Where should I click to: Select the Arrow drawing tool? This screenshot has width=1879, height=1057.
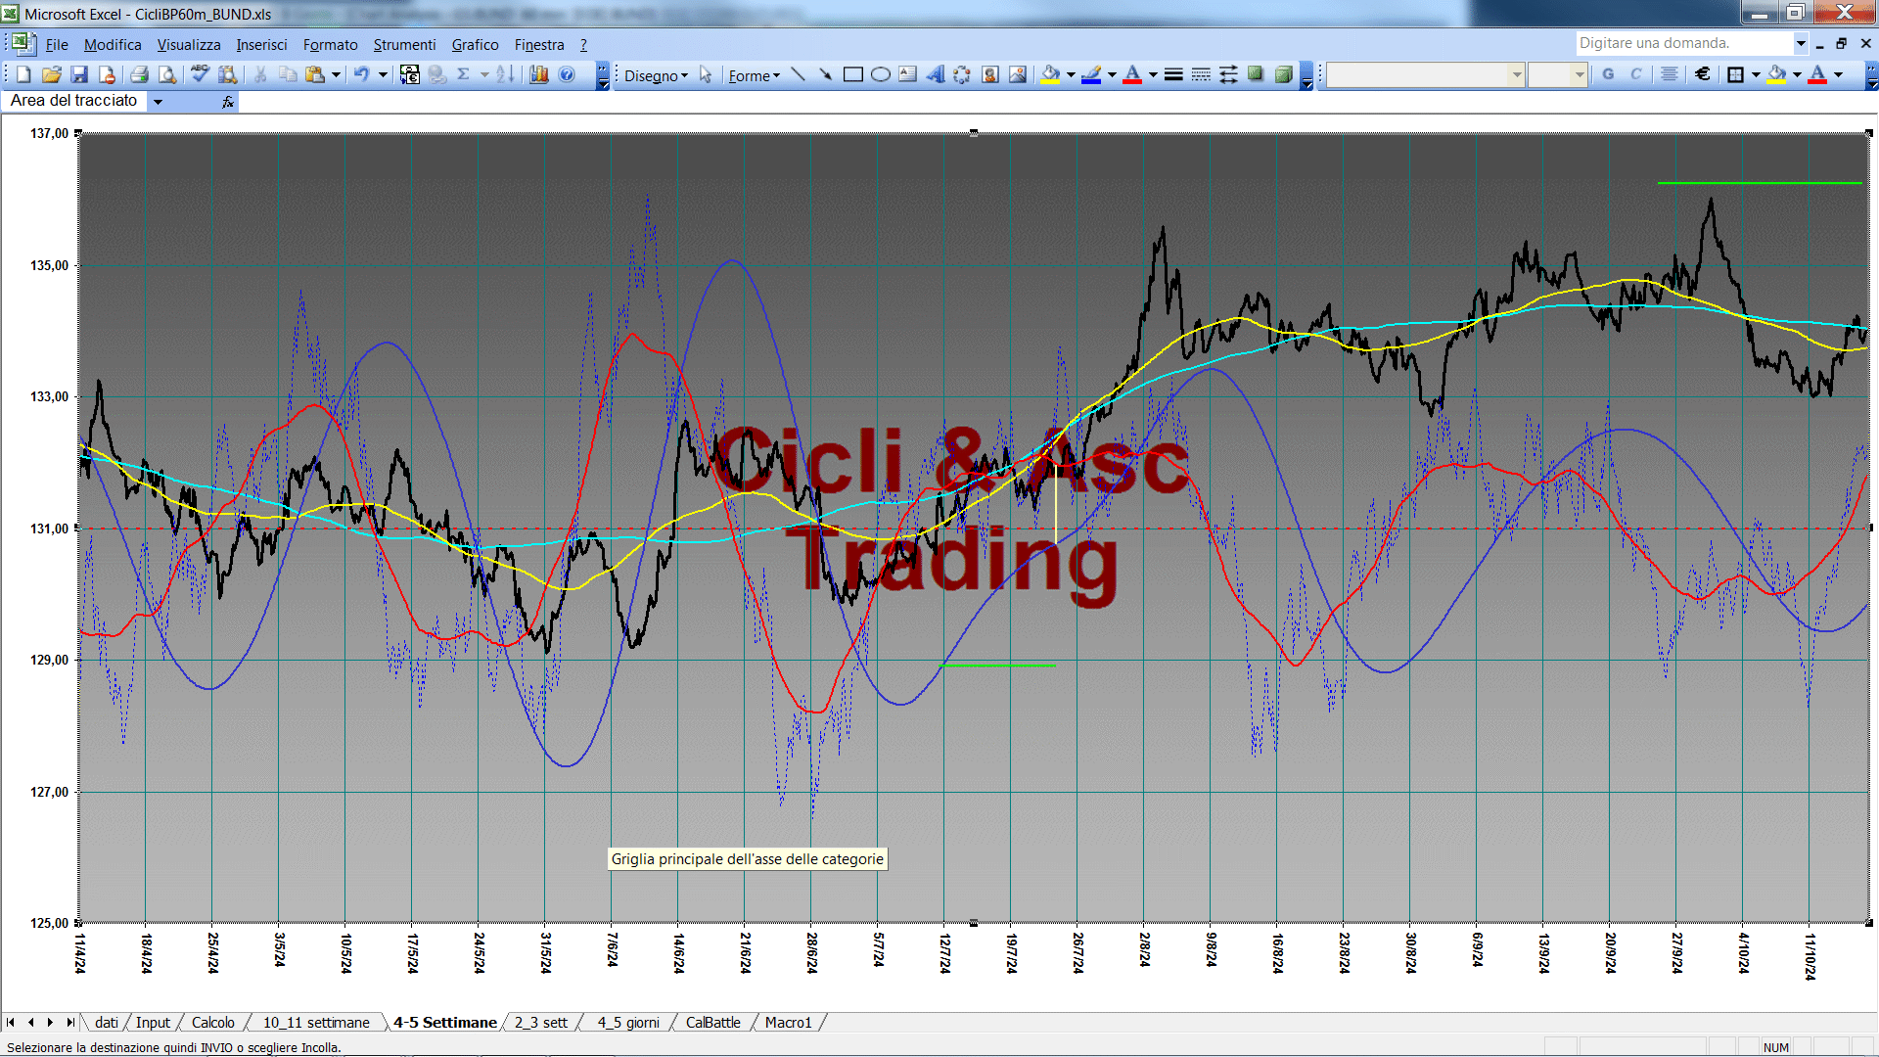[825, 74]
